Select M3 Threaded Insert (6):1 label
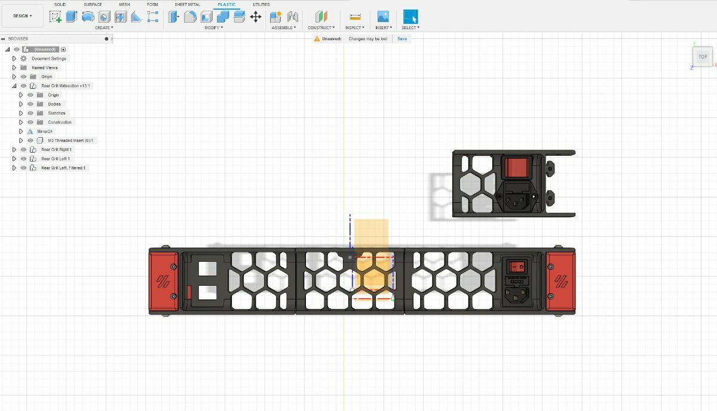The image size is (717, 411). (x=71, y=140)
